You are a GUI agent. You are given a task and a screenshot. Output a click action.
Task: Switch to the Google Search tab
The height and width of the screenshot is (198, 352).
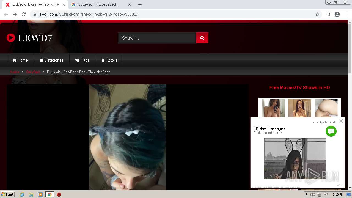(101, 5)
